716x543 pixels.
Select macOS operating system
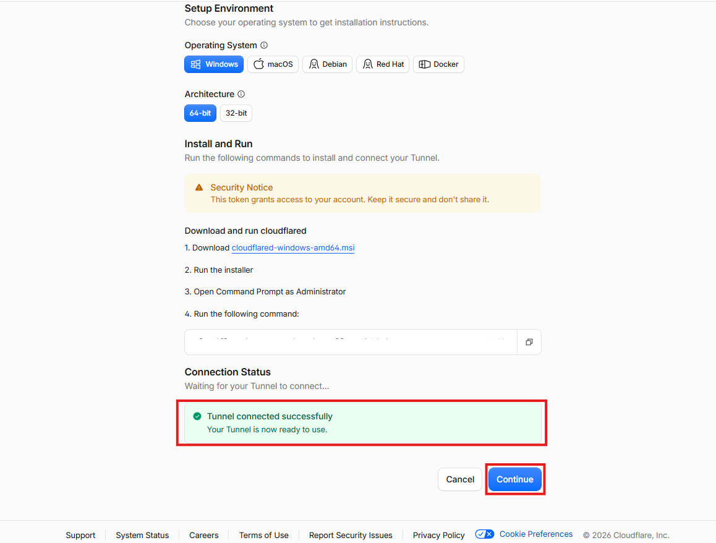pyautogui.click(x=273, y=64)
